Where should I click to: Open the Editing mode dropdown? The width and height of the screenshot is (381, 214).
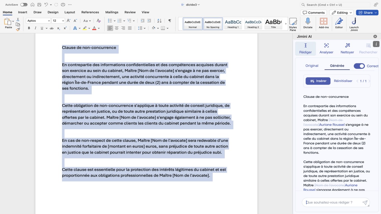coord(342,13)
